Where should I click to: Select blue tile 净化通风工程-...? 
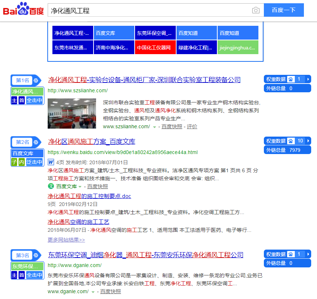73,33
